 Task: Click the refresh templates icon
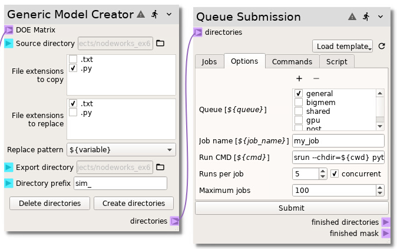tap(381, 46)
